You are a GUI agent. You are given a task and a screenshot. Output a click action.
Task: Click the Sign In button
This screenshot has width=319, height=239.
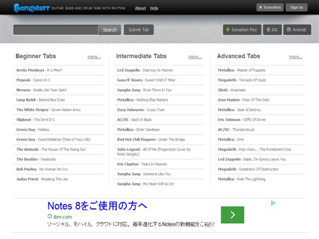coord(297,8)
